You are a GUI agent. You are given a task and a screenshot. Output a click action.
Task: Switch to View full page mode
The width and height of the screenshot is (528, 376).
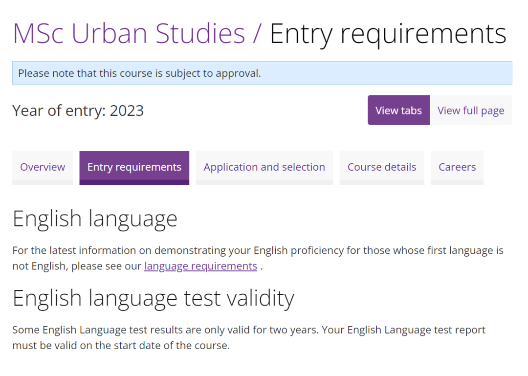[x=471, y=111]
